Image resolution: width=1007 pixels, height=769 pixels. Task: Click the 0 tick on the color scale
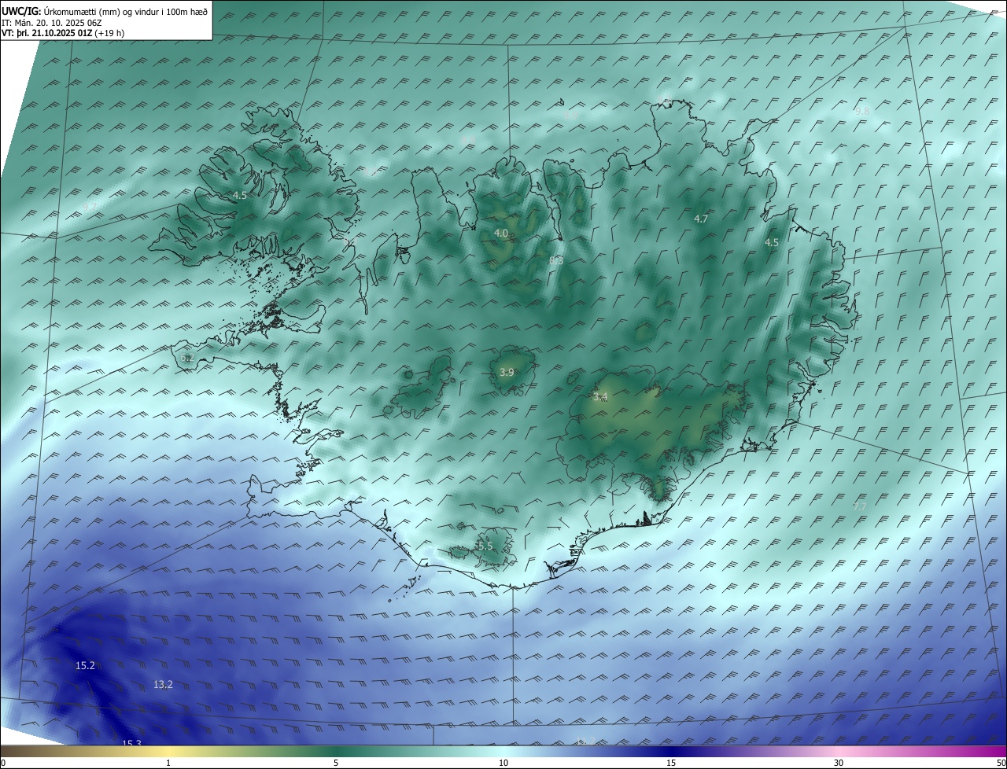(x=3, y=763)
